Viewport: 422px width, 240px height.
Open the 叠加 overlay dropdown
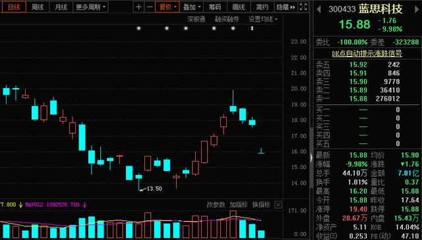[x=192, y=7]
